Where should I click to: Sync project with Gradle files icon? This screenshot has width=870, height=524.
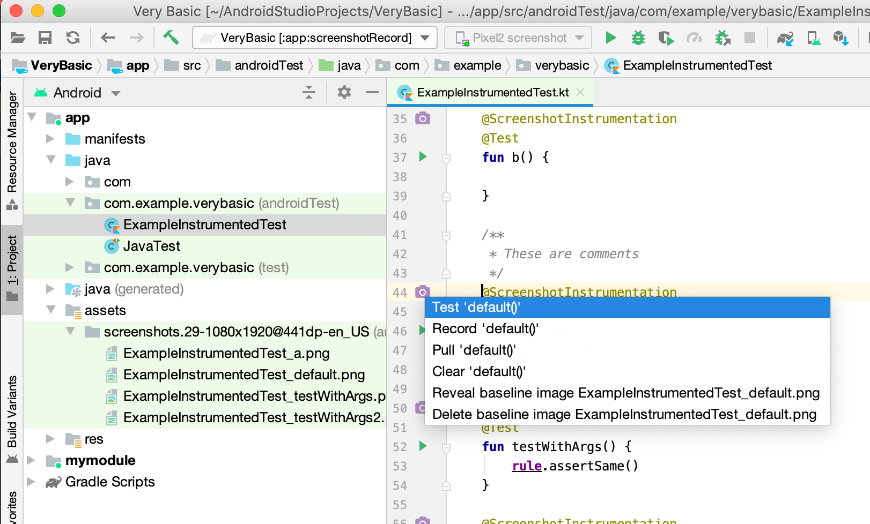pos(785,38)
